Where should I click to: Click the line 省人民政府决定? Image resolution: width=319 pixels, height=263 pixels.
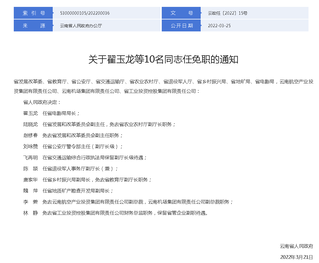42,102
